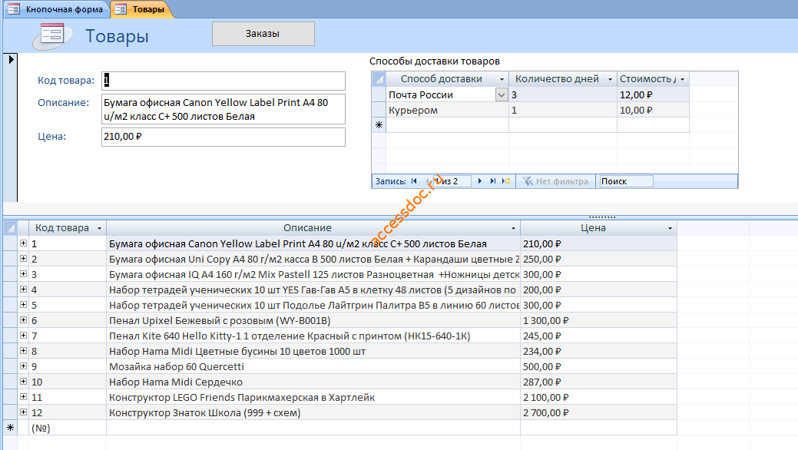This screenshot has height=450, width=798.
Task: Click the price cell 1 300,00 ₽
Action: (598, 321)
